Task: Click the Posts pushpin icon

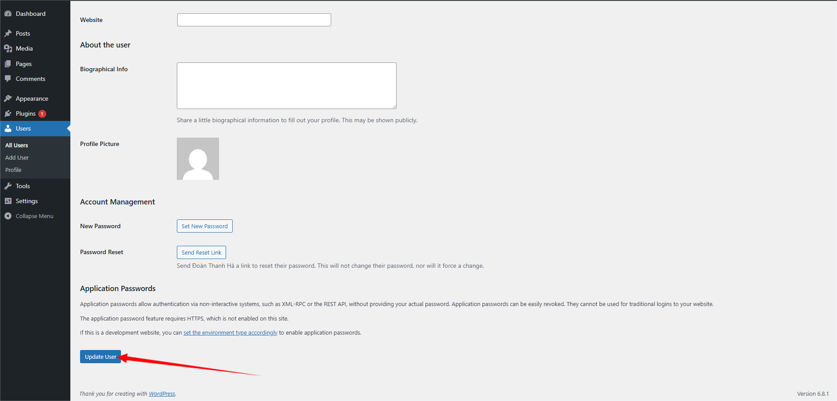Action: pos(8,33)
